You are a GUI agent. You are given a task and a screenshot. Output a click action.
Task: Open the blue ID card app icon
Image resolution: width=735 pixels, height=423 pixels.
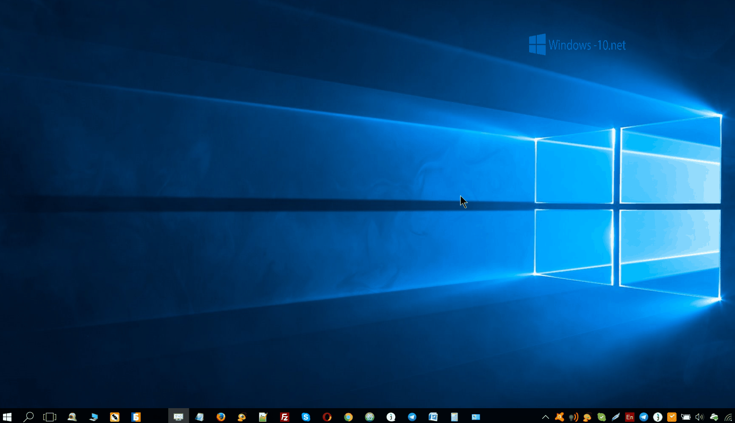(476, 417)
